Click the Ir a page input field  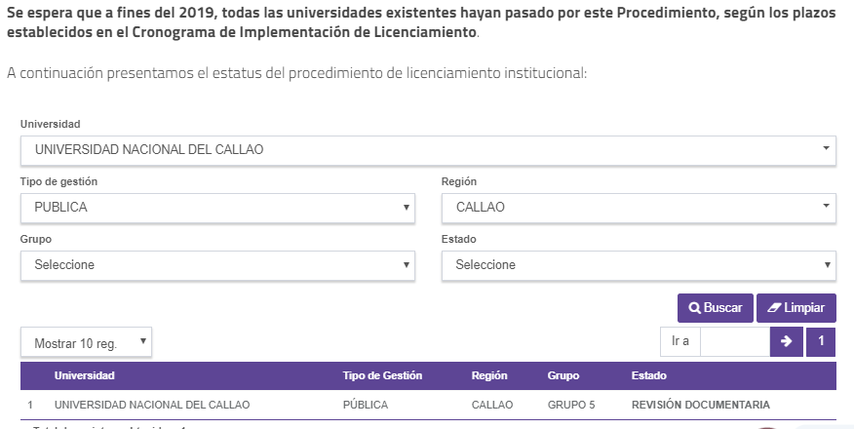coord(734,341)
